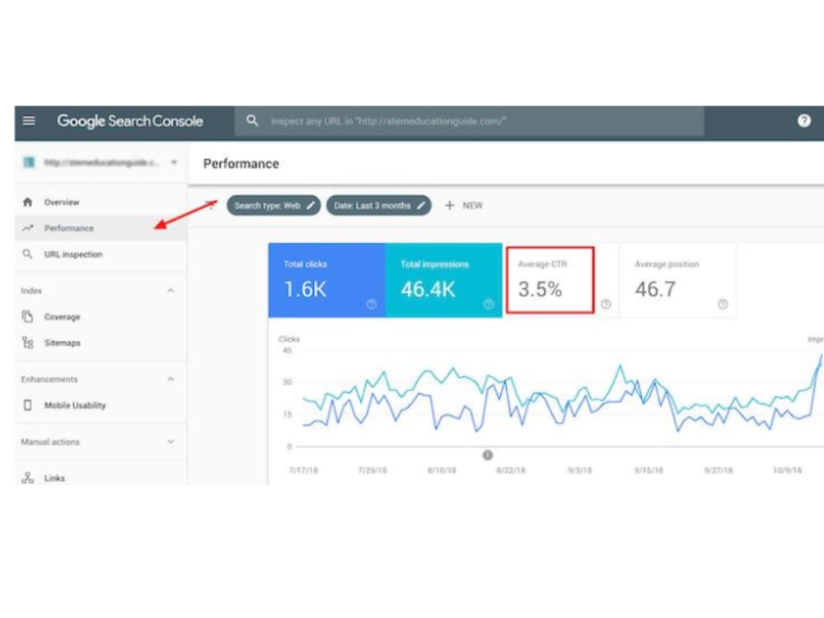
Task: Open URL inspection in sidebar
Action: pyautogui.click(x=101, y=254)
